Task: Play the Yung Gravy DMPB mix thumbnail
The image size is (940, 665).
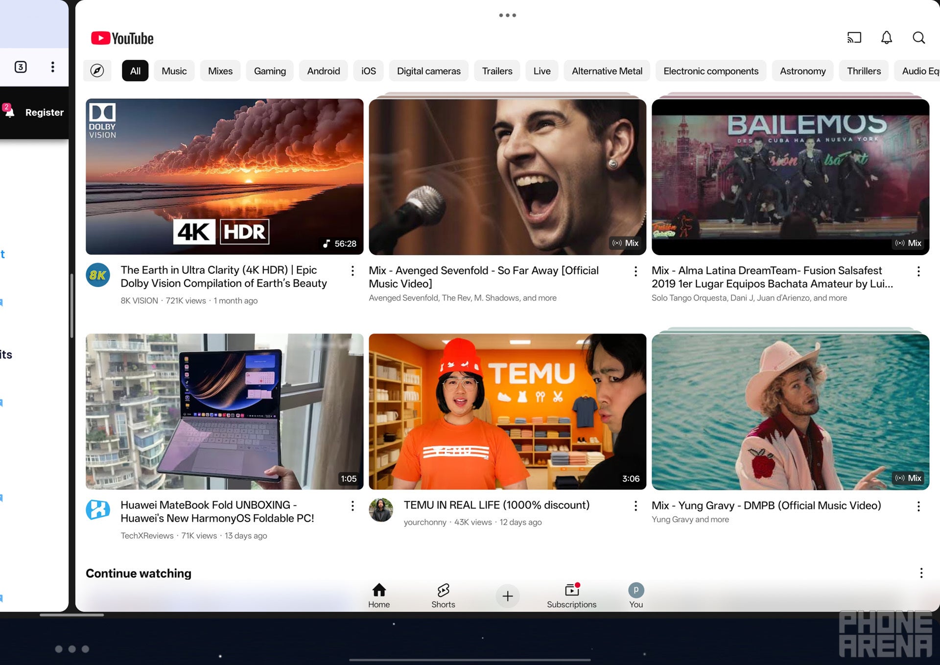Action: coord(790,411)
